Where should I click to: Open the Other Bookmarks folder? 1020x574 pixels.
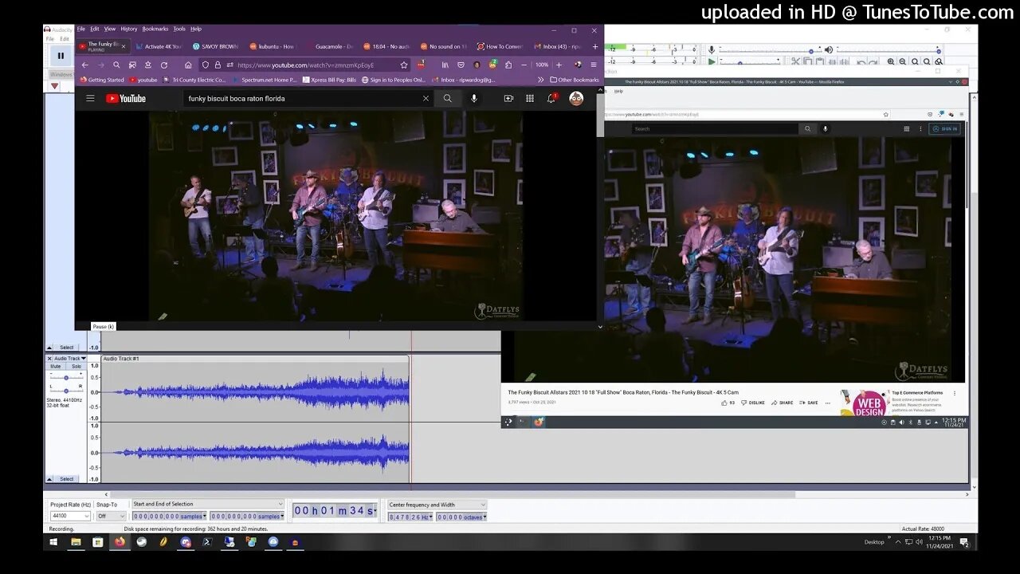click(575, 80)
